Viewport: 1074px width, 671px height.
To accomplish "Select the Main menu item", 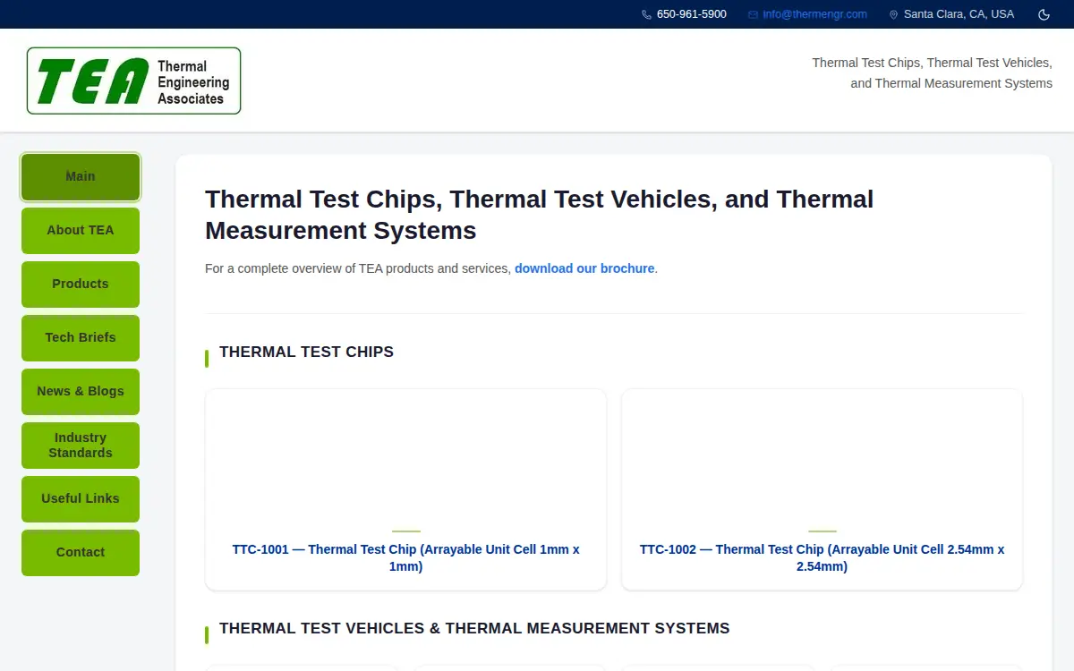I will point(81,177).
